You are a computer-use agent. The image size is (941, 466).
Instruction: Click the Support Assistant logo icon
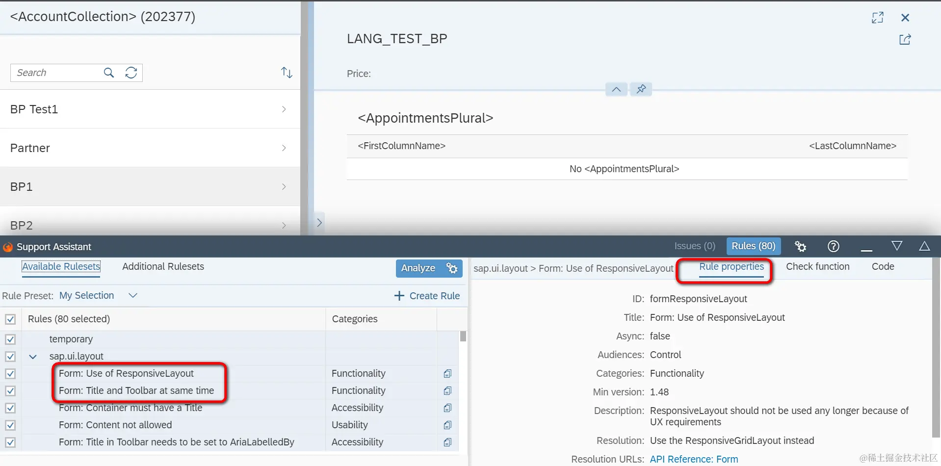(8, 247)
